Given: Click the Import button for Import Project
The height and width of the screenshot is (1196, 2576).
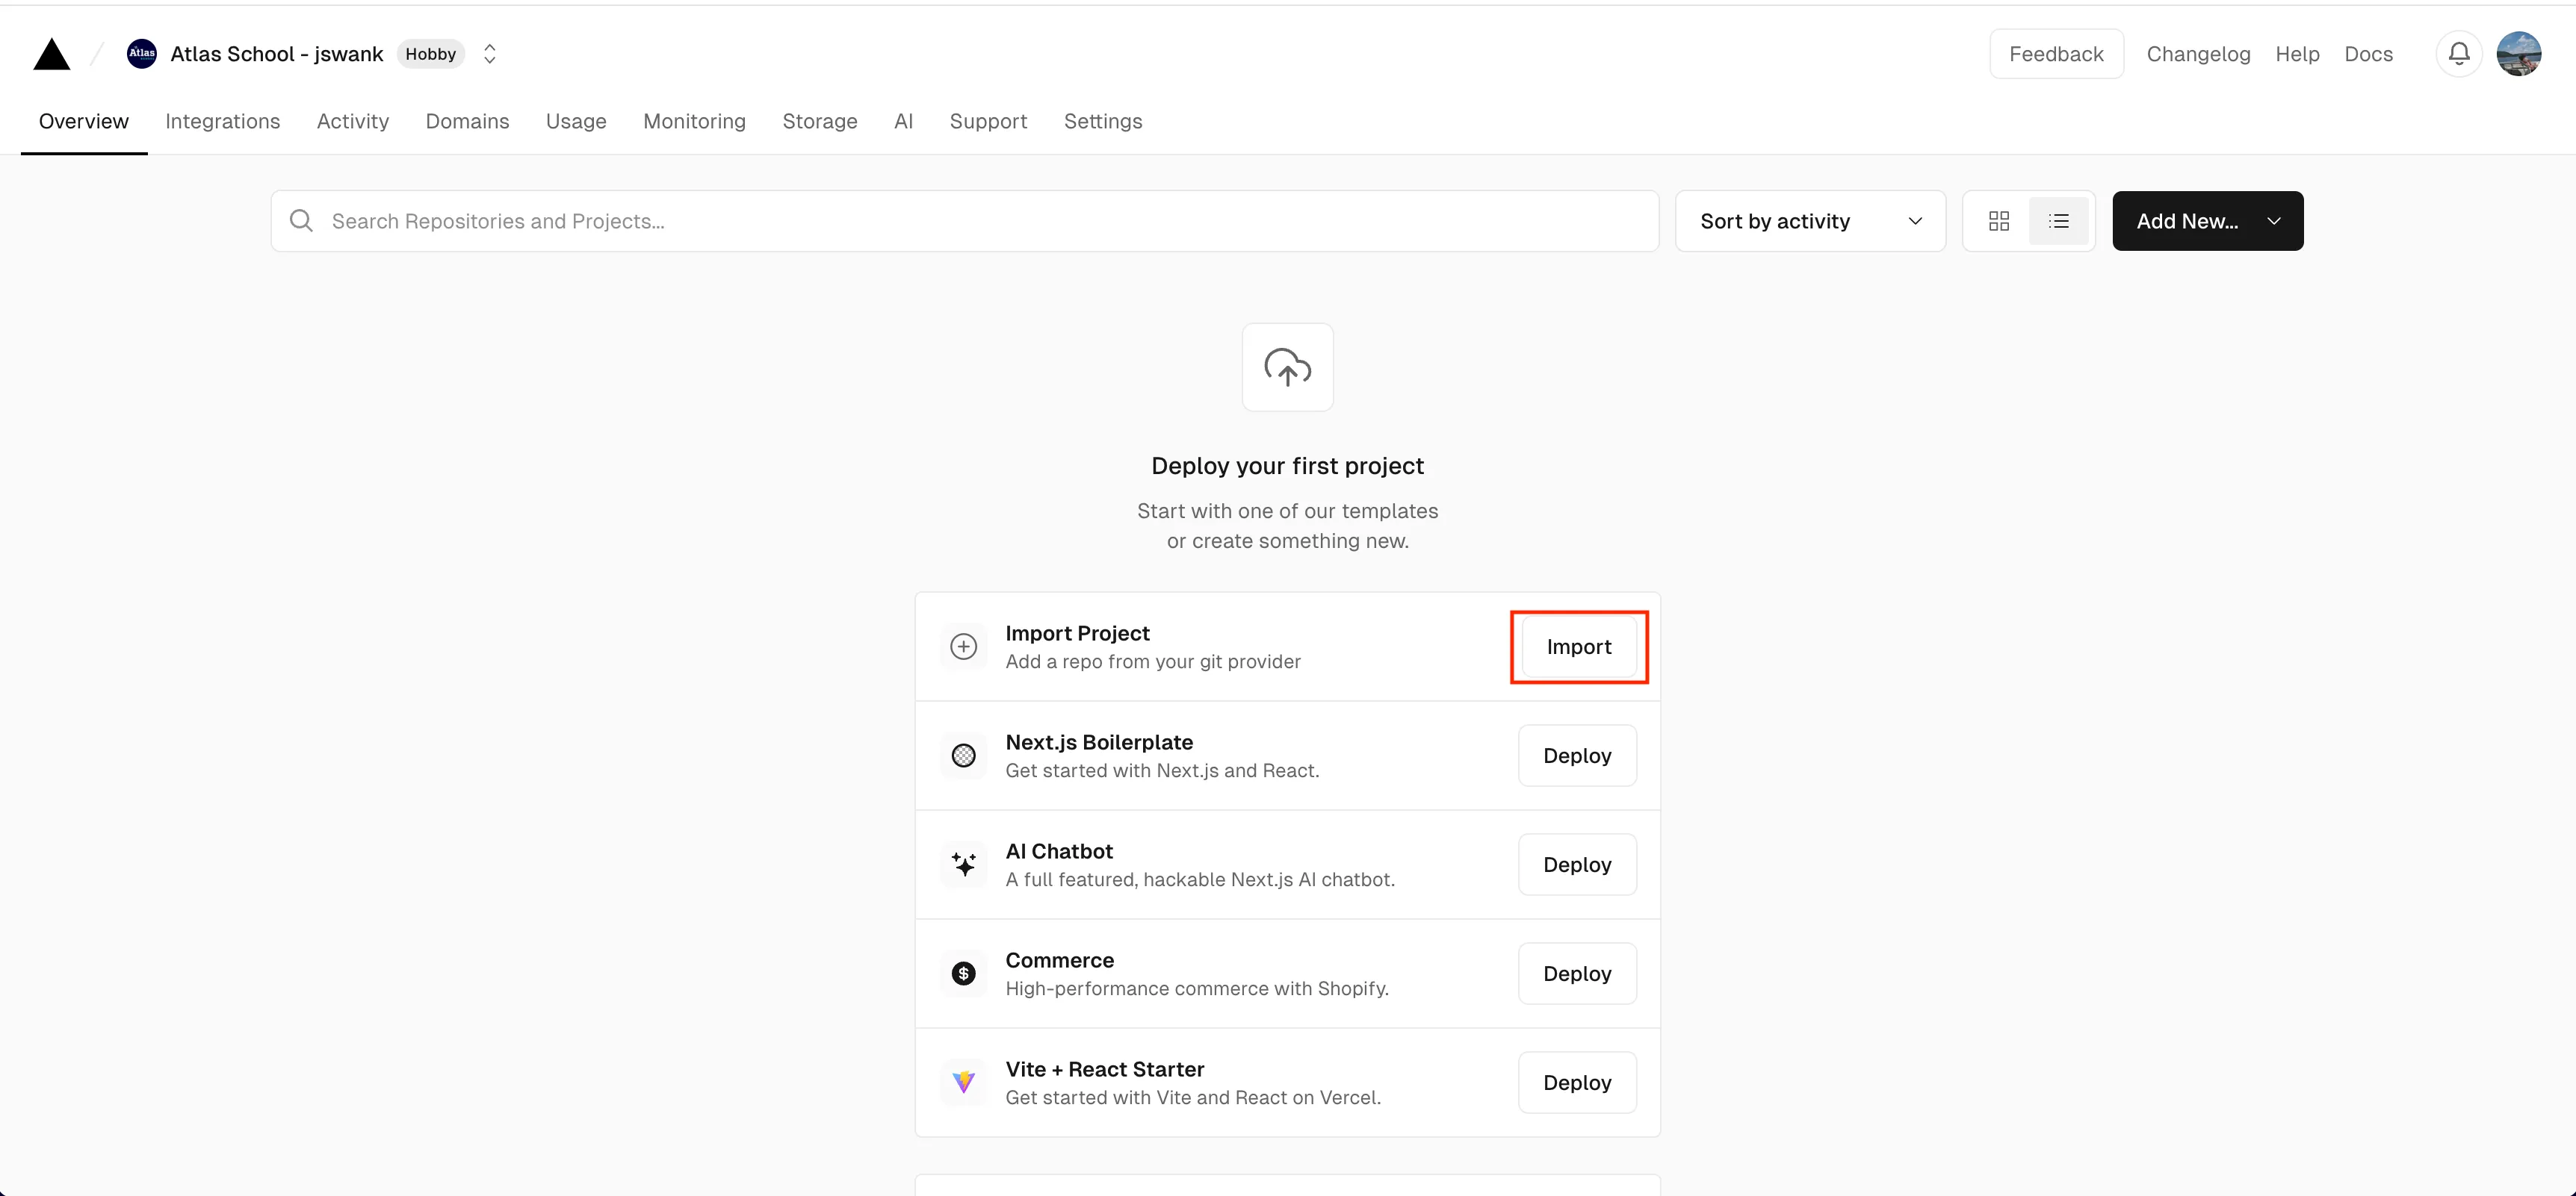Looking at the screenshot, I should [x=1578, y=647].
